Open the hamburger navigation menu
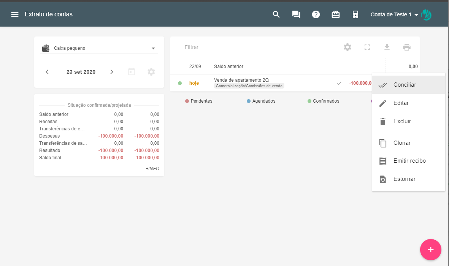This screenshot has width=449, height=266. 15,14
